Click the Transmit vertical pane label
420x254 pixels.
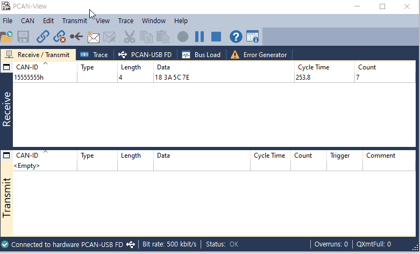[6, 197]
